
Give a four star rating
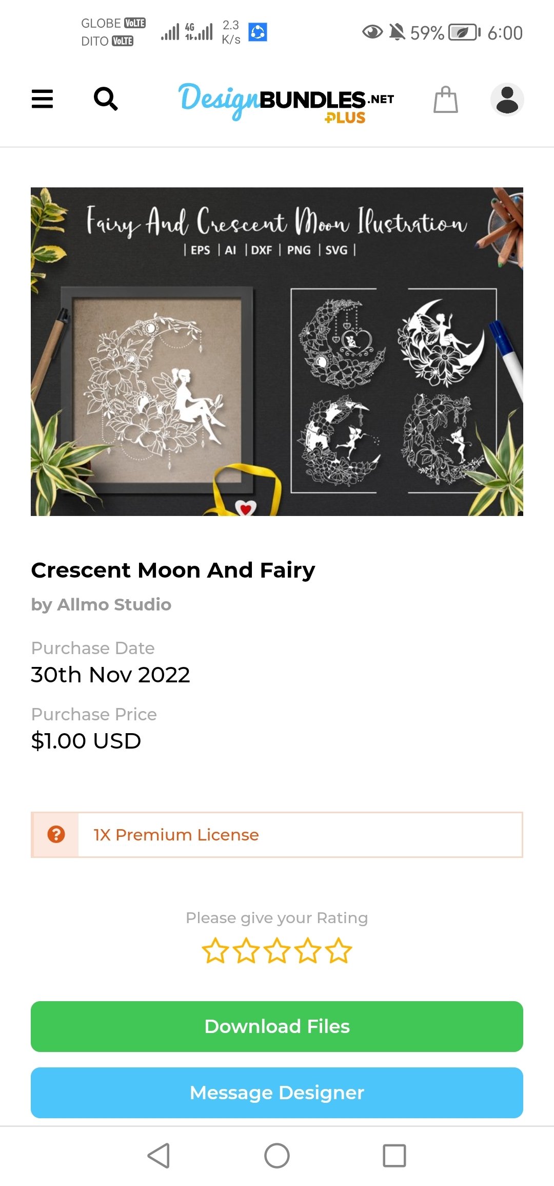[x=308, y=950]
